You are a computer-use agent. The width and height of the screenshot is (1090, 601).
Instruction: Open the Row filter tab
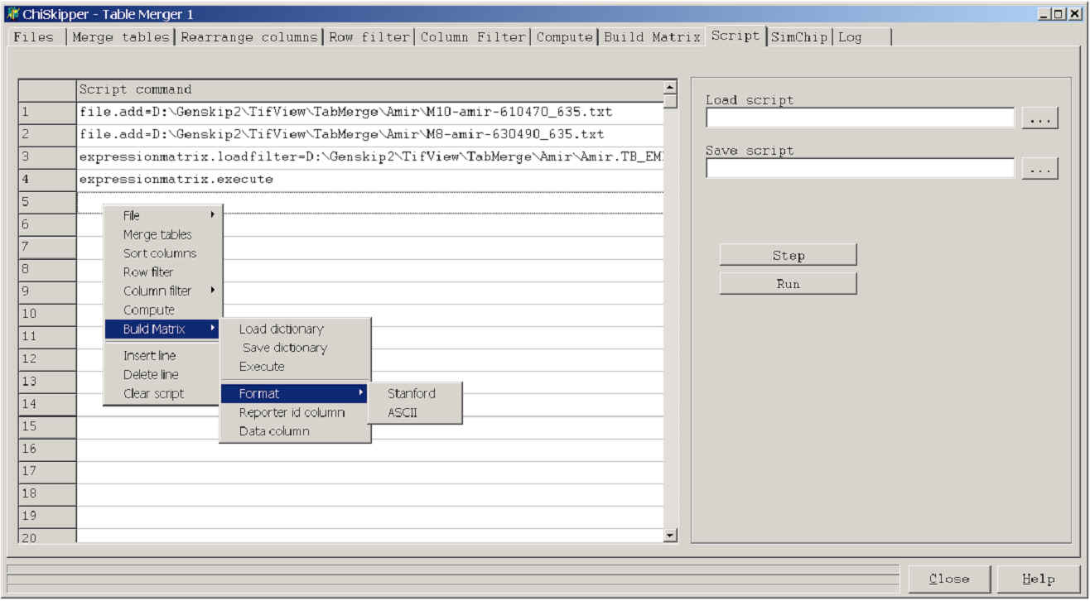click(x=369, y=36)
